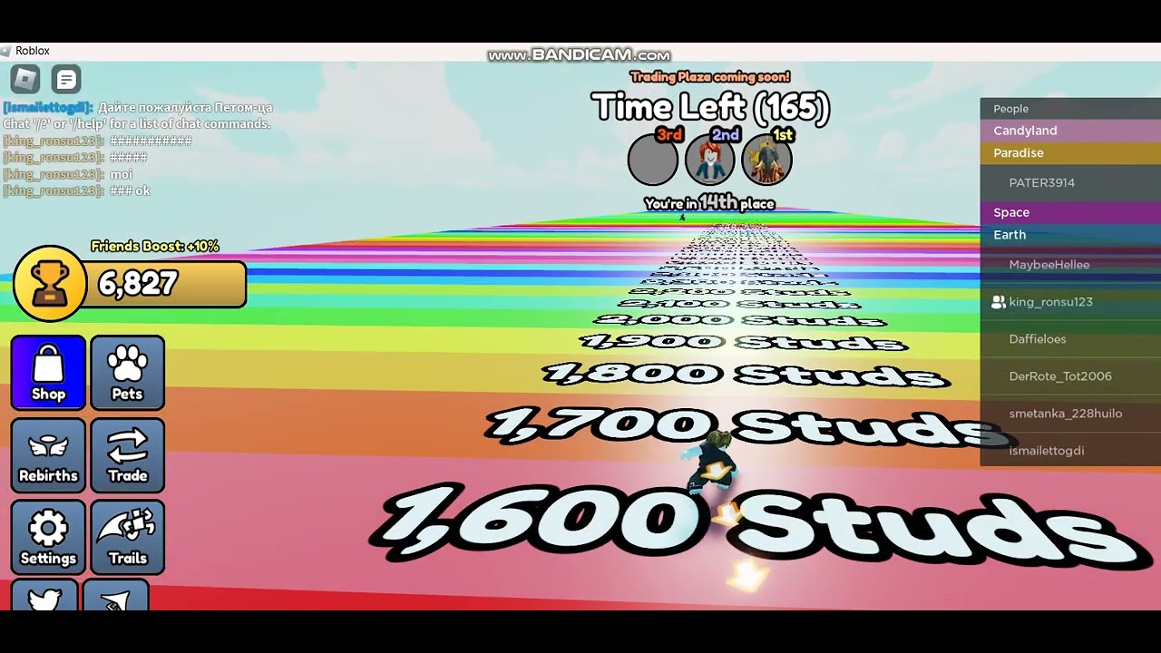Select player DerRote_Tot2006 in the list

point(1070,376)
